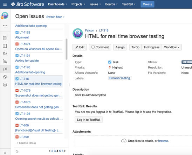Transition issue to In Progress

[152, 47]
